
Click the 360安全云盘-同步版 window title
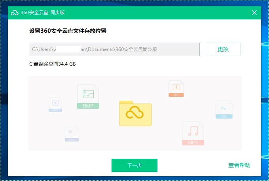click(x=43, y=13)
